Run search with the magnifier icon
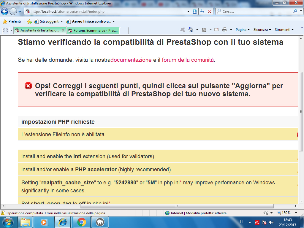Screen dimensions: 304x228 click(295, 11)
